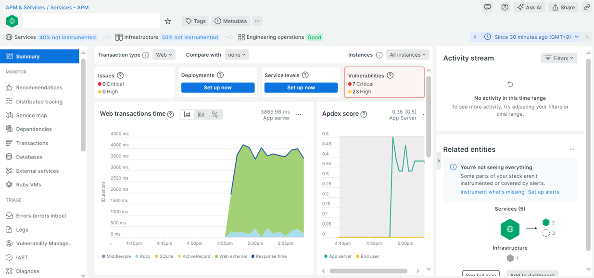Image resolution: width=594 pixels, height=278 pixels.
Task: Click the dashed hexagon with count 3
Action: [x=546, y=233]
